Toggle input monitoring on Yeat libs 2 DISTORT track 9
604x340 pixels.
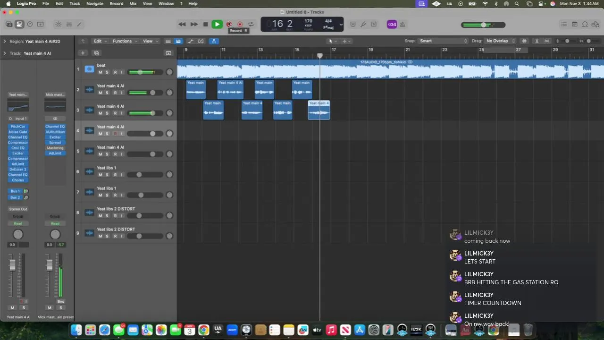122,236
